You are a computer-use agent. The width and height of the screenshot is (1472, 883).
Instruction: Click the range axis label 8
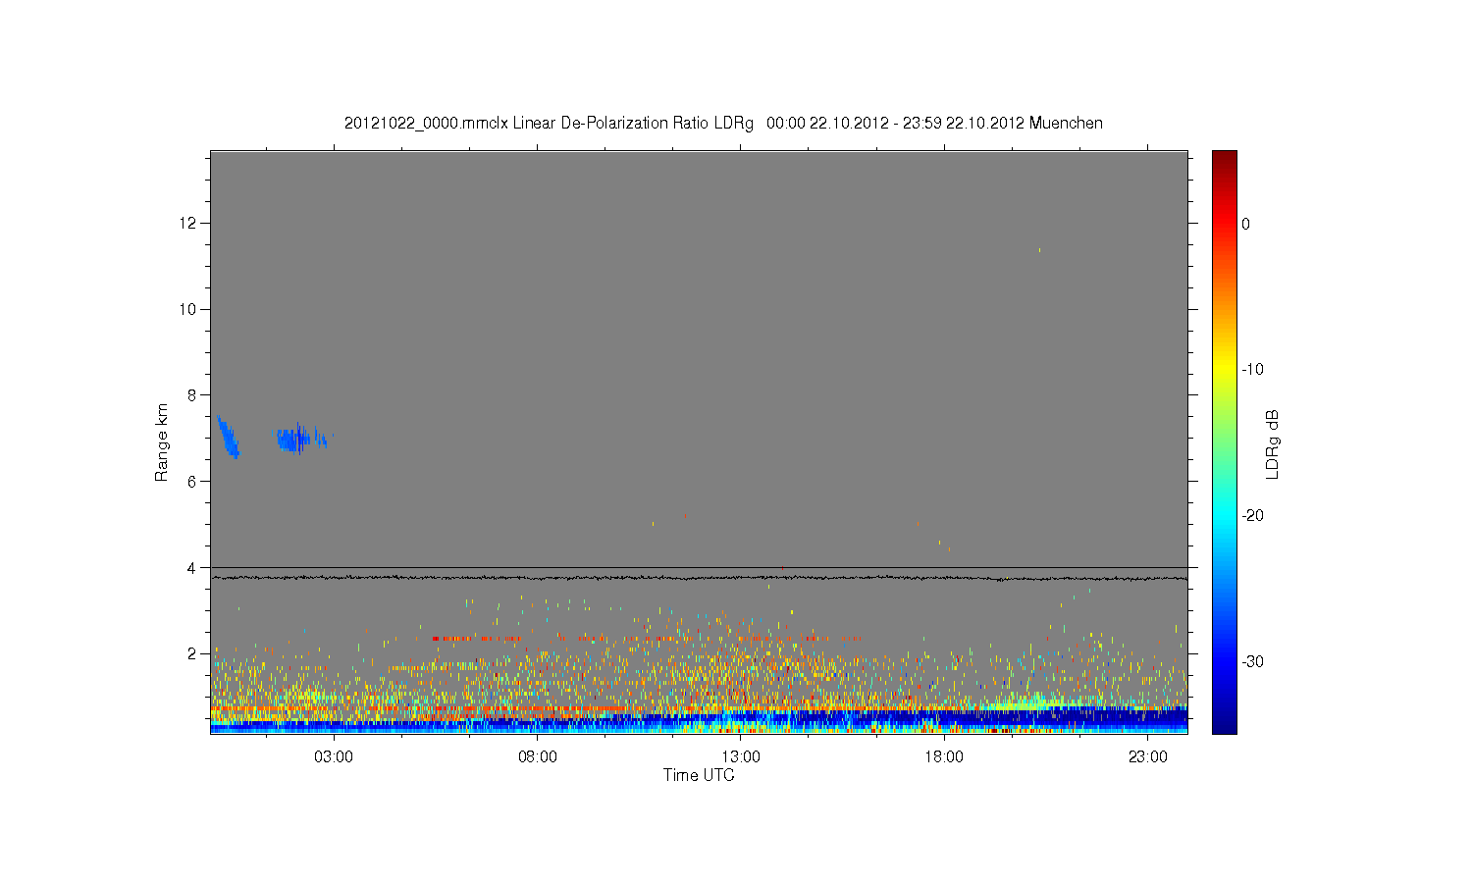[x=193, y=395]
